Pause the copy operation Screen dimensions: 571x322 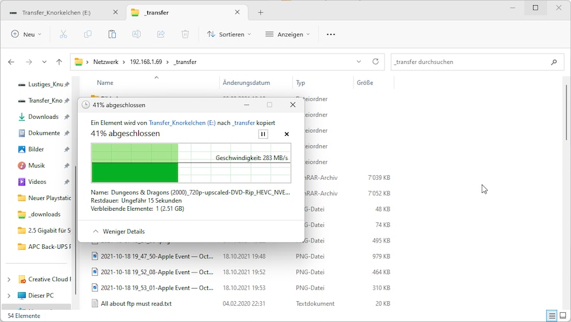[x=263, y=134]
